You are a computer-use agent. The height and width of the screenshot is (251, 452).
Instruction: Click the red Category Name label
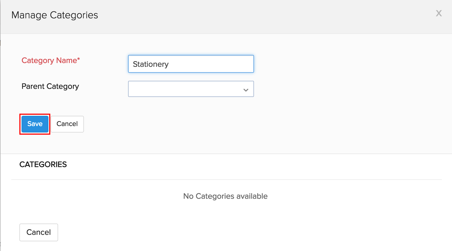click(49, 60)
